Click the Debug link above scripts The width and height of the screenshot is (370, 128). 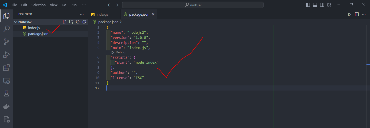point(119,52)
